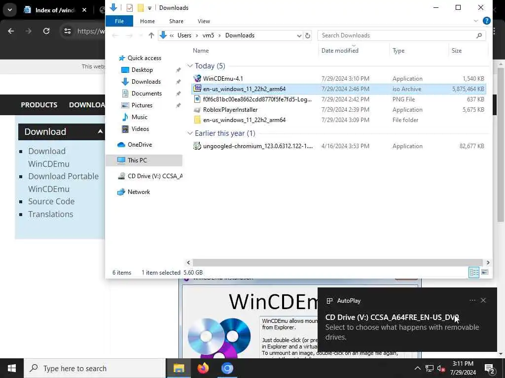
Task: Reload the browser page
Action: click(x=46, y=31)
